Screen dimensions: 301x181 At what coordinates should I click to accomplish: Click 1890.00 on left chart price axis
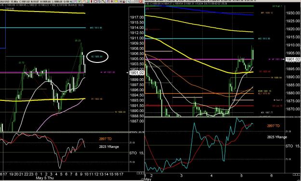tap(137, 110)
